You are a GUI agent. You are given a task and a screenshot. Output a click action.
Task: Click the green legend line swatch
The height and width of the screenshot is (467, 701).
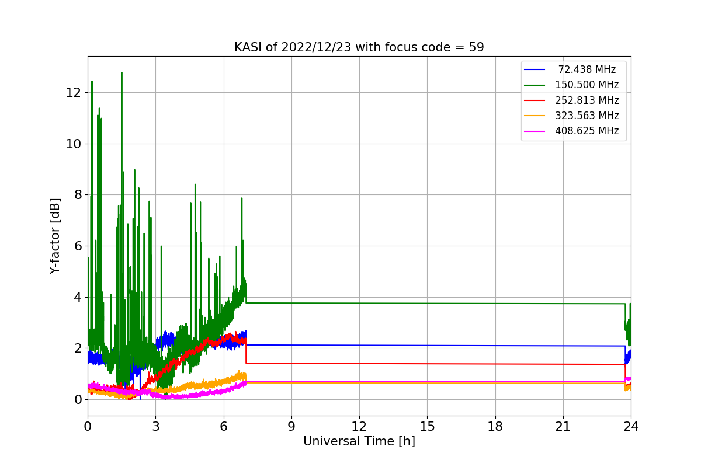coord(535,85)
